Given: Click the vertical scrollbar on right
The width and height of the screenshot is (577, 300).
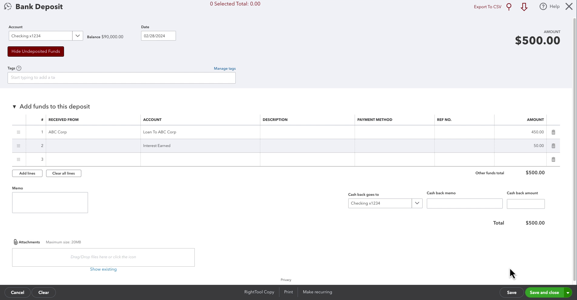Looking at the screenshot, I should coord(574,149).
